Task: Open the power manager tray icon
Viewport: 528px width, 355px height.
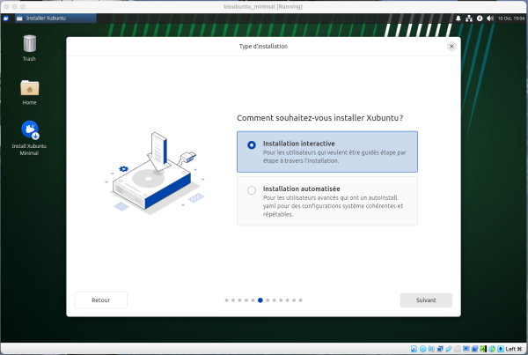Action: [480, 18]
